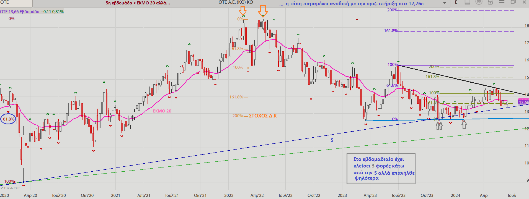Click the red 61.8% label inside blue circle
This screenshot has height=199, width=529.
tap(9, 119)
